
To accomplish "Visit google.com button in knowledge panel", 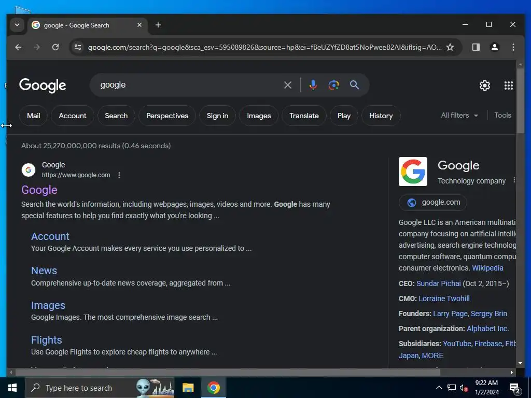I will pos(433,203).
